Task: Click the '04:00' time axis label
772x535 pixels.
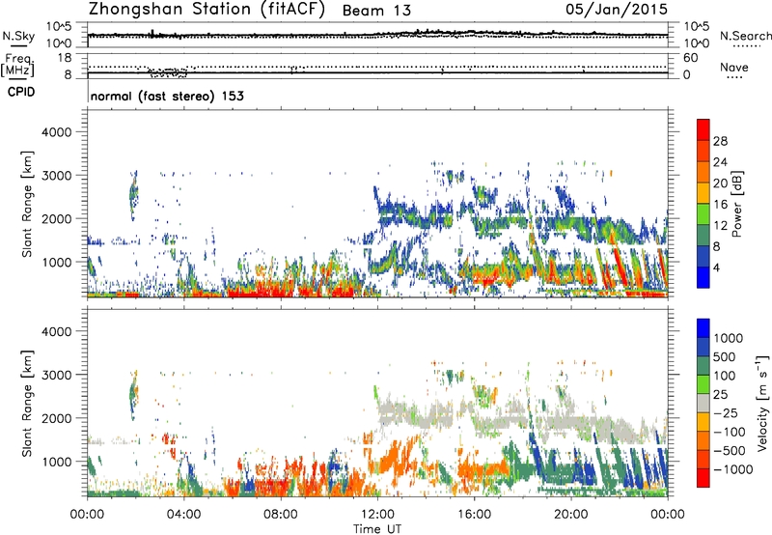Action: pyautogui.click(x=183, y=515)
